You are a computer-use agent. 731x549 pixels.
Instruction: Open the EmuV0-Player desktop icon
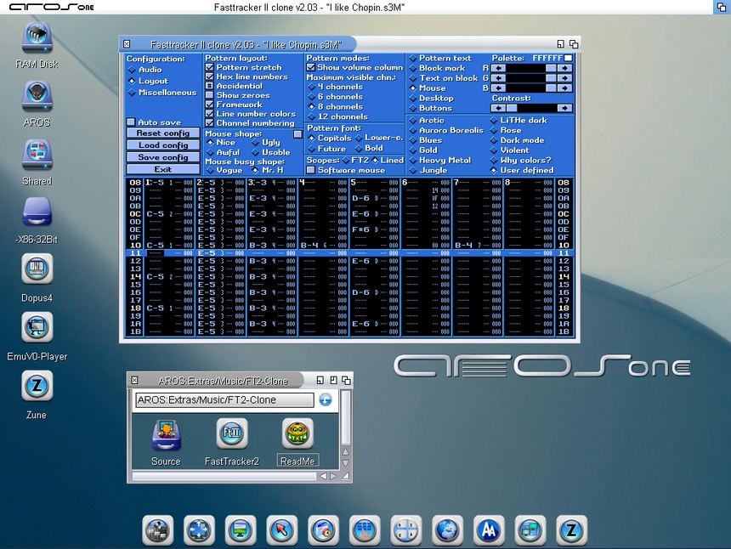tap(37, 328)
